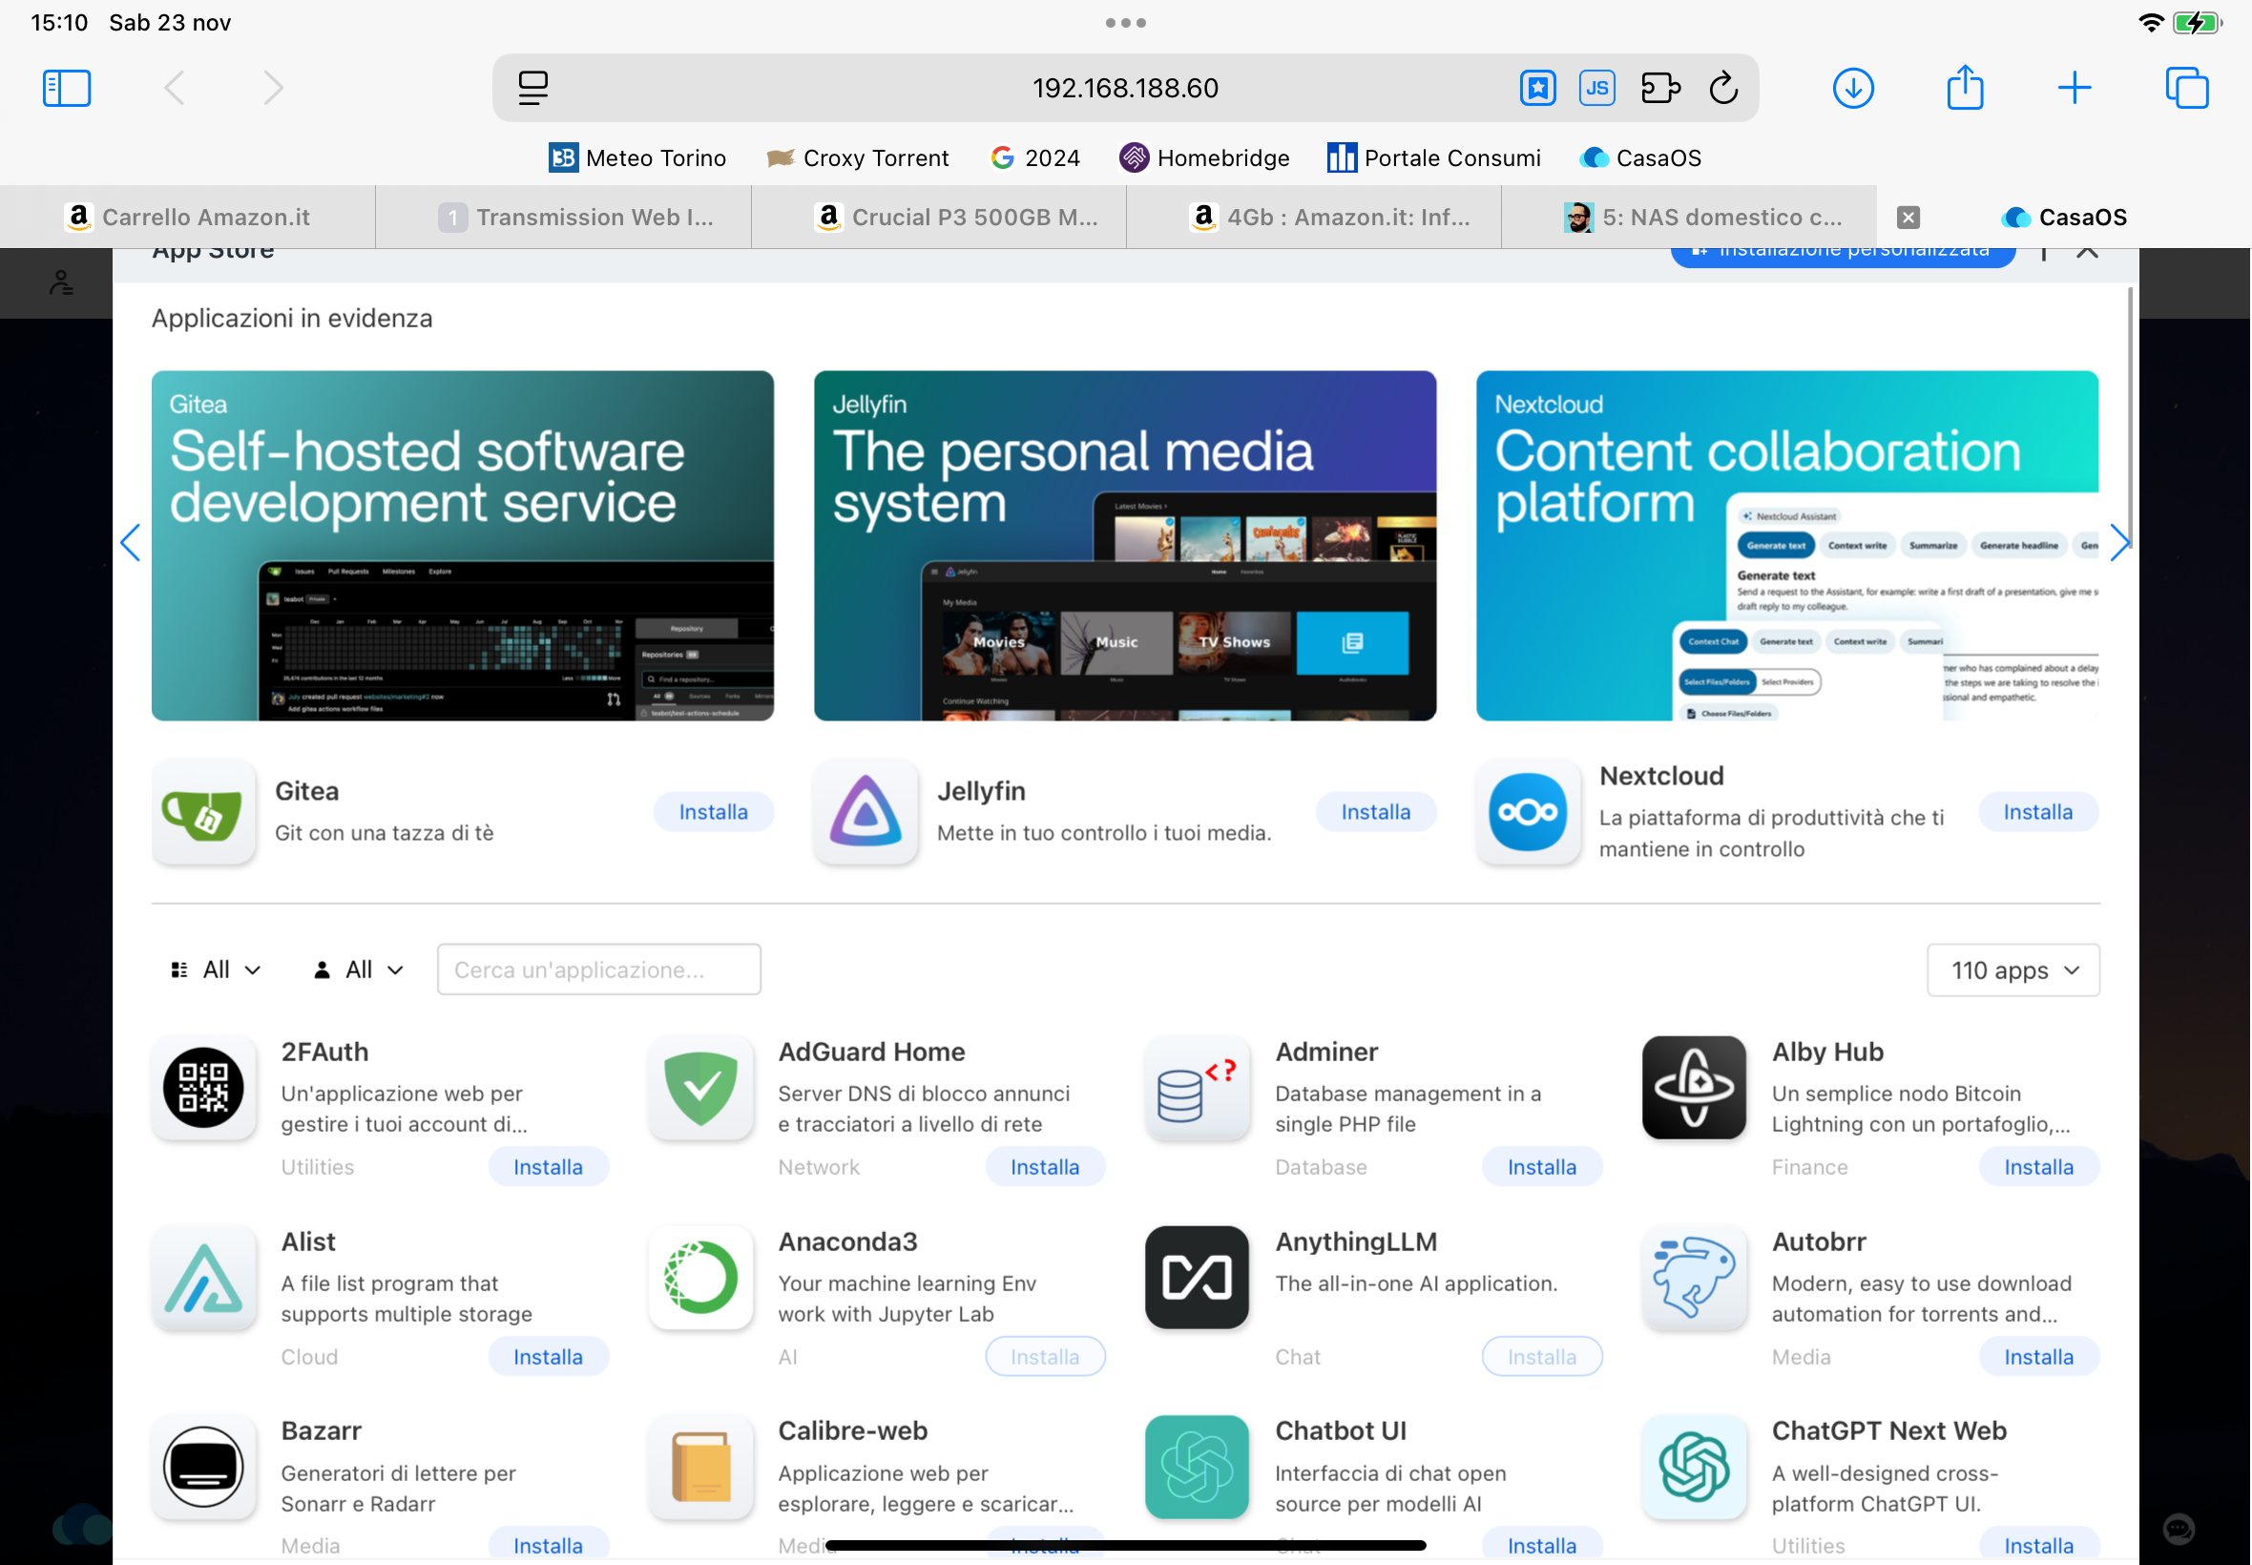Open the 110 apps source dropdown
The width and height of the screenshot is (2252, 1565).
2012,970
